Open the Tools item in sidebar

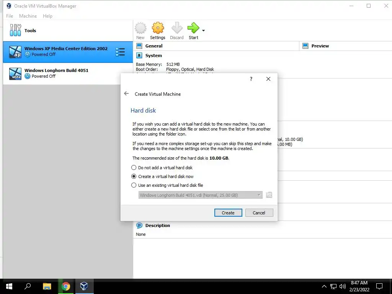68,31
